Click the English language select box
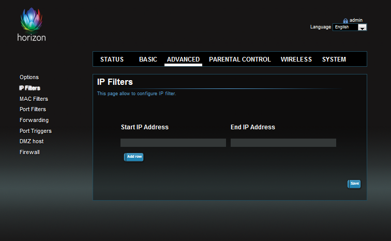Screen dimensions: 391x241 click(350, 27)
